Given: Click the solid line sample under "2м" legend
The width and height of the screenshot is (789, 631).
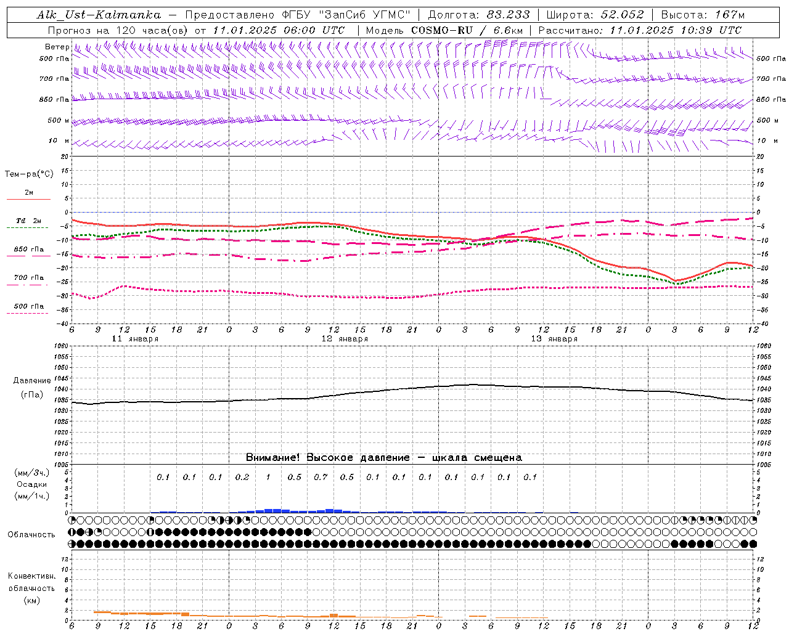Looking at the screenshot, I should 28,199.
